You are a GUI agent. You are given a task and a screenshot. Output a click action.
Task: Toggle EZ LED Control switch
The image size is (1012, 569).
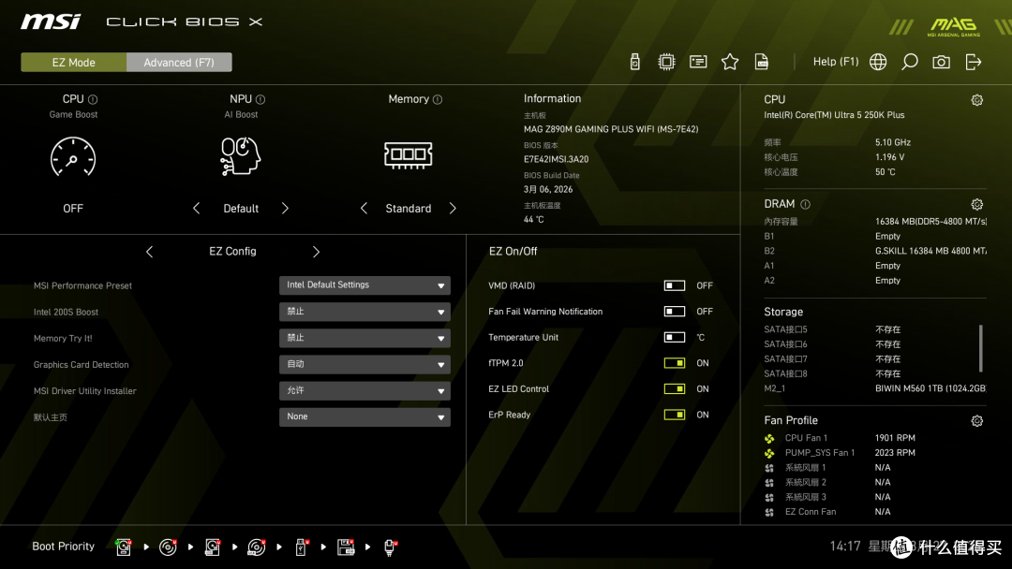pyautogui.click(x=675, y=388)
